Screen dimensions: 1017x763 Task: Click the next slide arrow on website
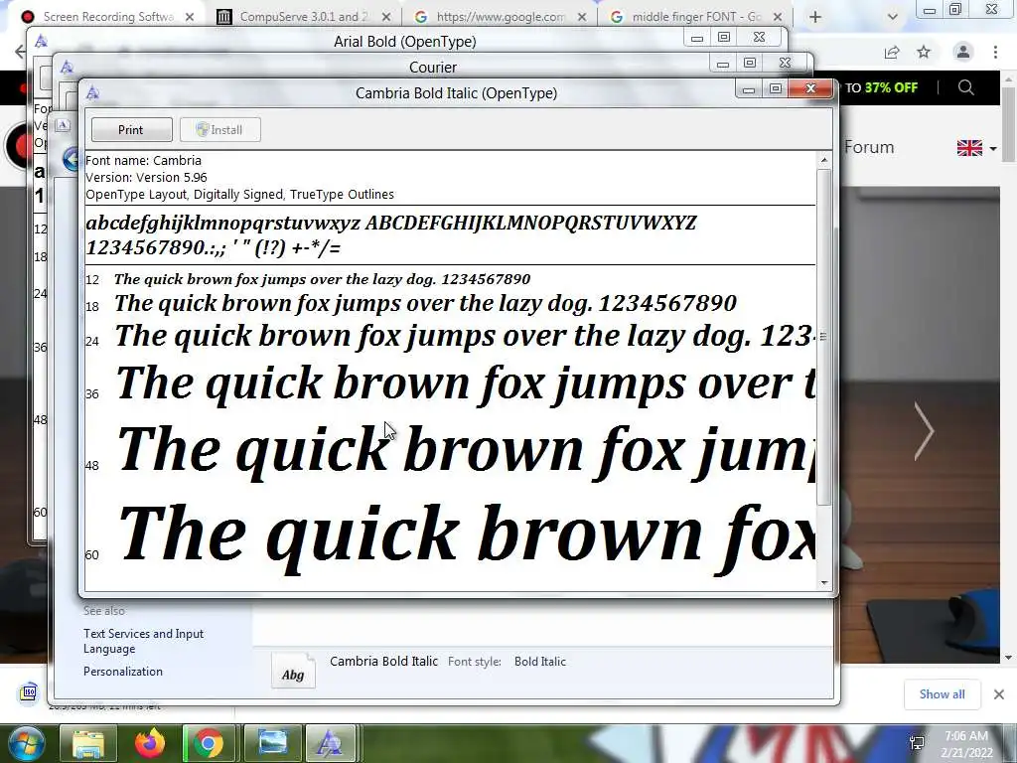(924, 431)
